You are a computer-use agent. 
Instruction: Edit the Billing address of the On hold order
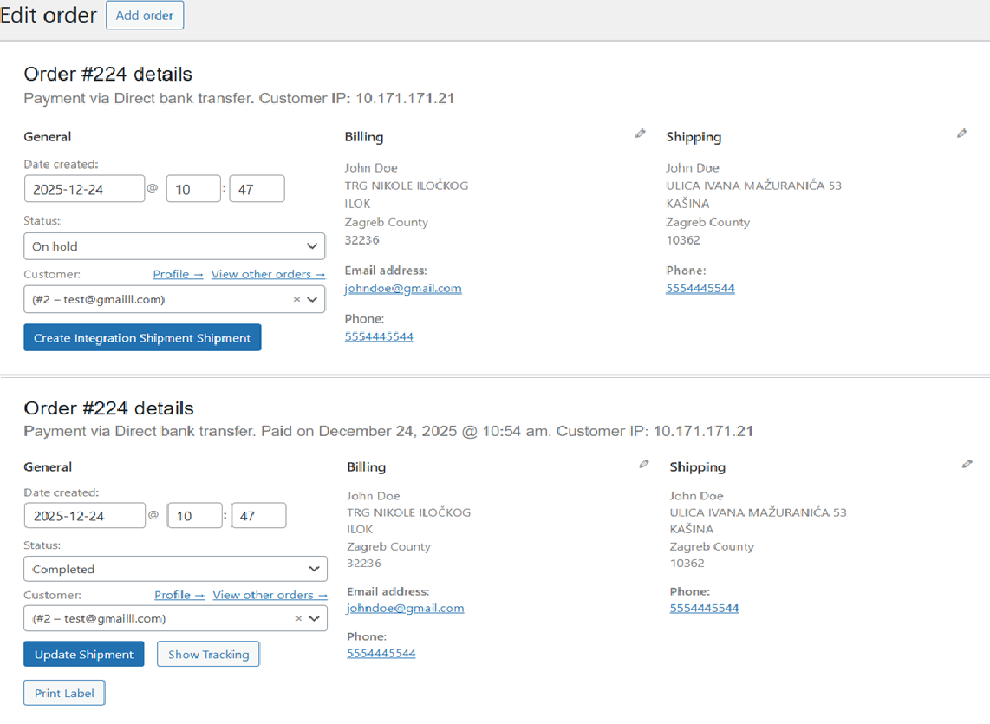641,133
